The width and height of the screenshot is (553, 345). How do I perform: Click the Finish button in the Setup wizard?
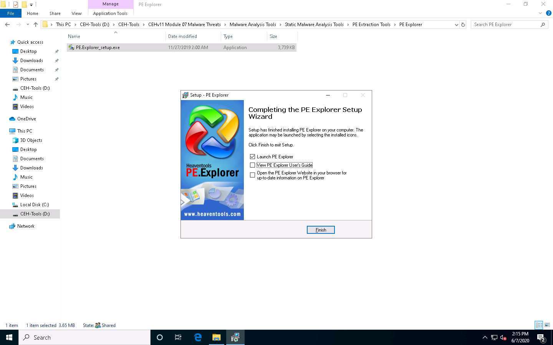tap(321, 230)
